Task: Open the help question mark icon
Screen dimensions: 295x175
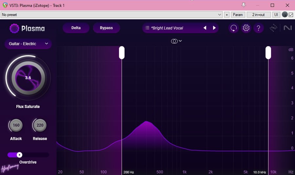Action: click(x=259, y=28)
